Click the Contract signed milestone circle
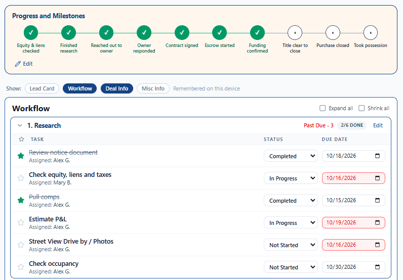The width and height of the screenshot is (403, 280). [x=182, y=32]
